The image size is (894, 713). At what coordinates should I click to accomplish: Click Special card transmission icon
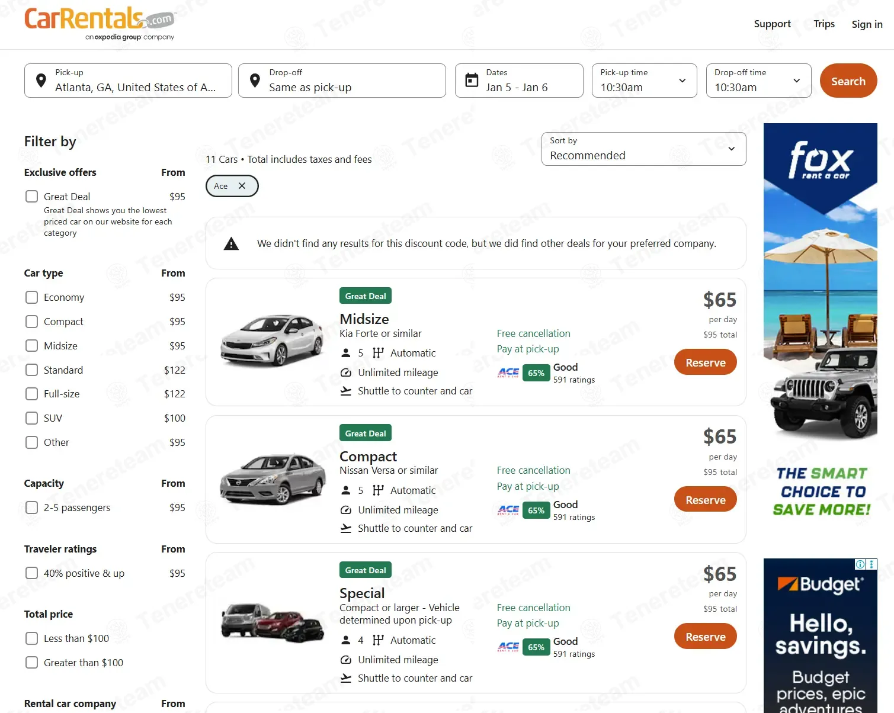378,640
